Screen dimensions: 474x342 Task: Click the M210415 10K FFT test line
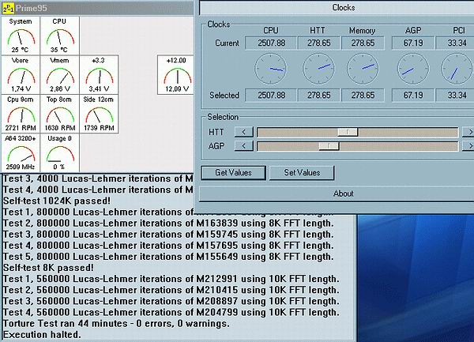click(171, 290)
